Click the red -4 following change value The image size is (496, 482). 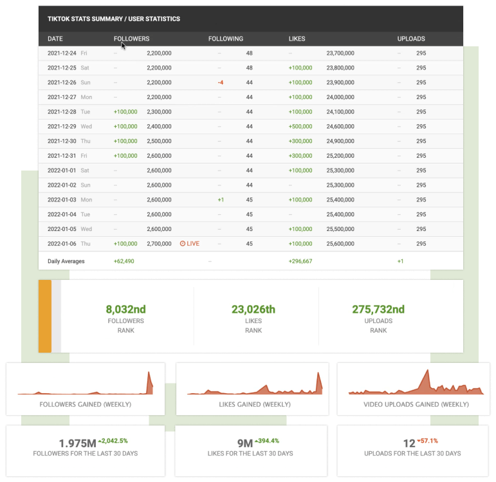(220, 82)
